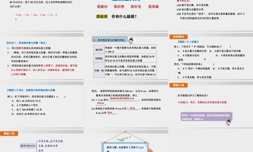Image resolution: width=253 pixels, height=152 pixels.
Task: Click the mind map branch 没有
Action: coord(41,150)
